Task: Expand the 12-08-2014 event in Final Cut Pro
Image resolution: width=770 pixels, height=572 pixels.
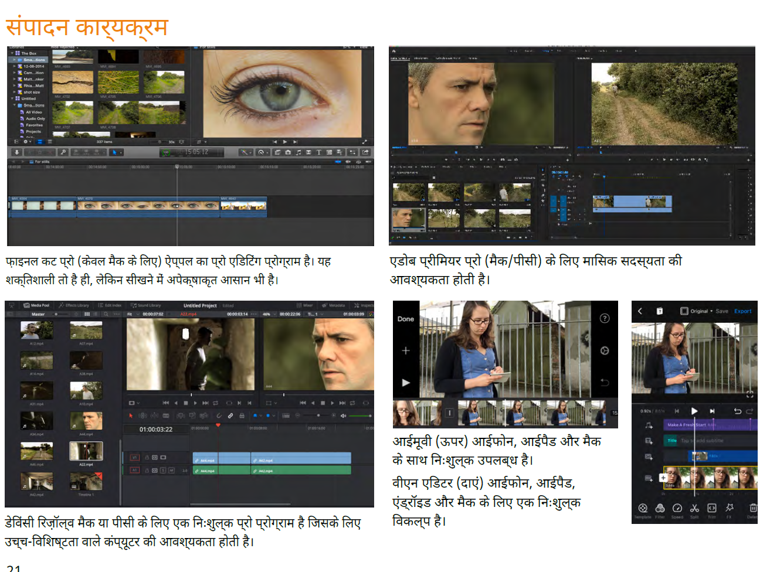Action: pos(15,66)
